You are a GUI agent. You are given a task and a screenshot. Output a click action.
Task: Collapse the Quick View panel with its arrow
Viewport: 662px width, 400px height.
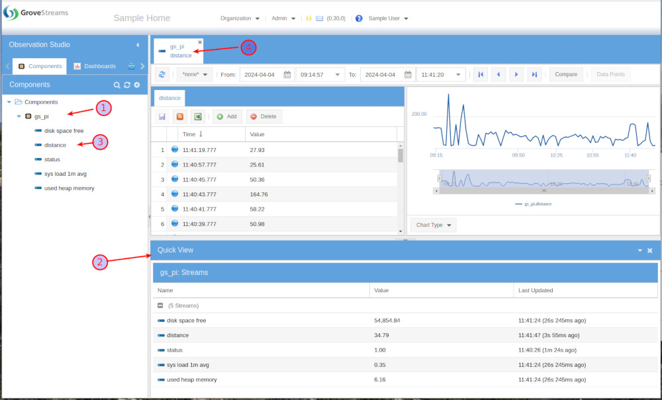pos(638,251)
